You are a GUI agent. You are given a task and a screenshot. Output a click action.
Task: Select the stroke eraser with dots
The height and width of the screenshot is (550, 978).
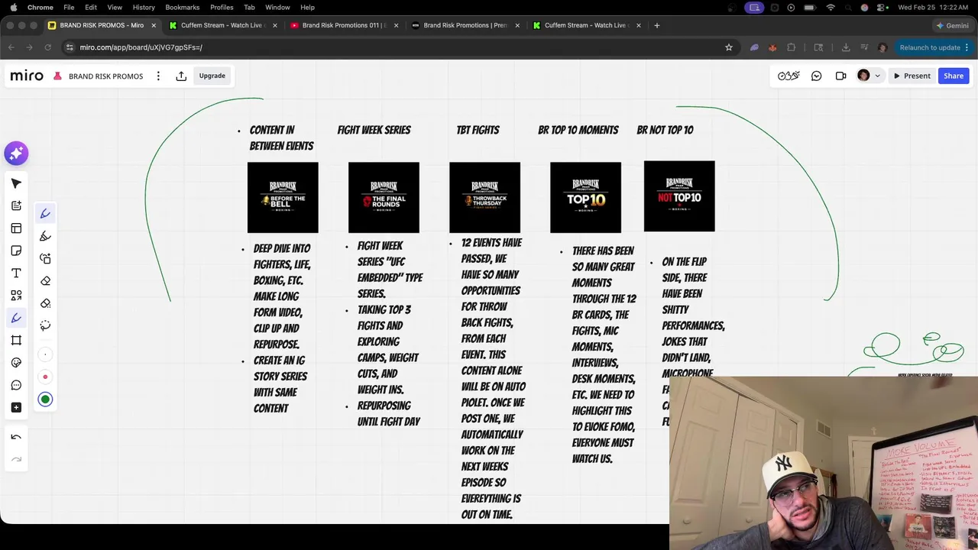45,303
